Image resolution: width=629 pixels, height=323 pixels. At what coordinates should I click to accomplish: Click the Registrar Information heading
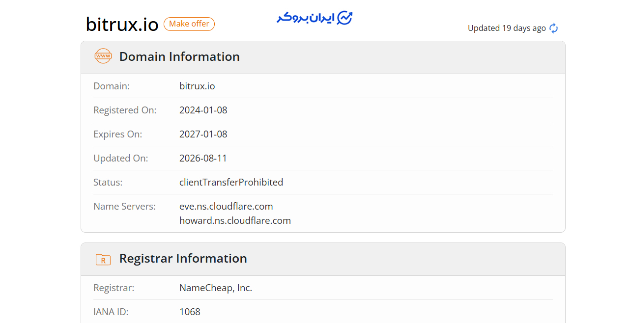click(183, 258)
